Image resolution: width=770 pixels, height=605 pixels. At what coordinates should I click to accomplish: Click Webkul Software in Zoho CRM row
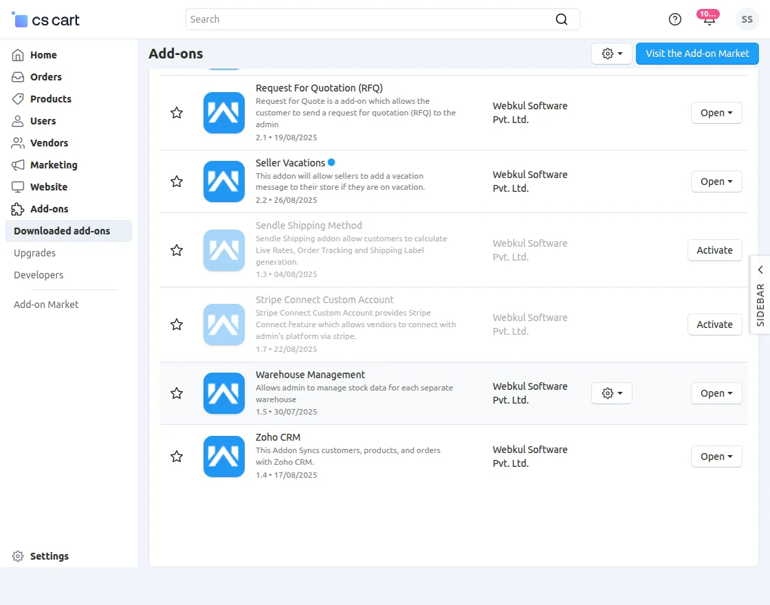click(x=530, y=456)
